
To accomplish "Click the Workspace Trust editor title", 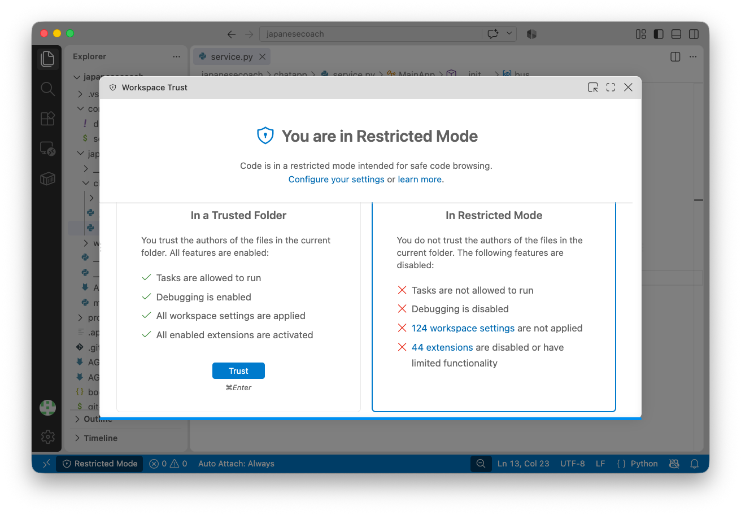I will 154,88.
